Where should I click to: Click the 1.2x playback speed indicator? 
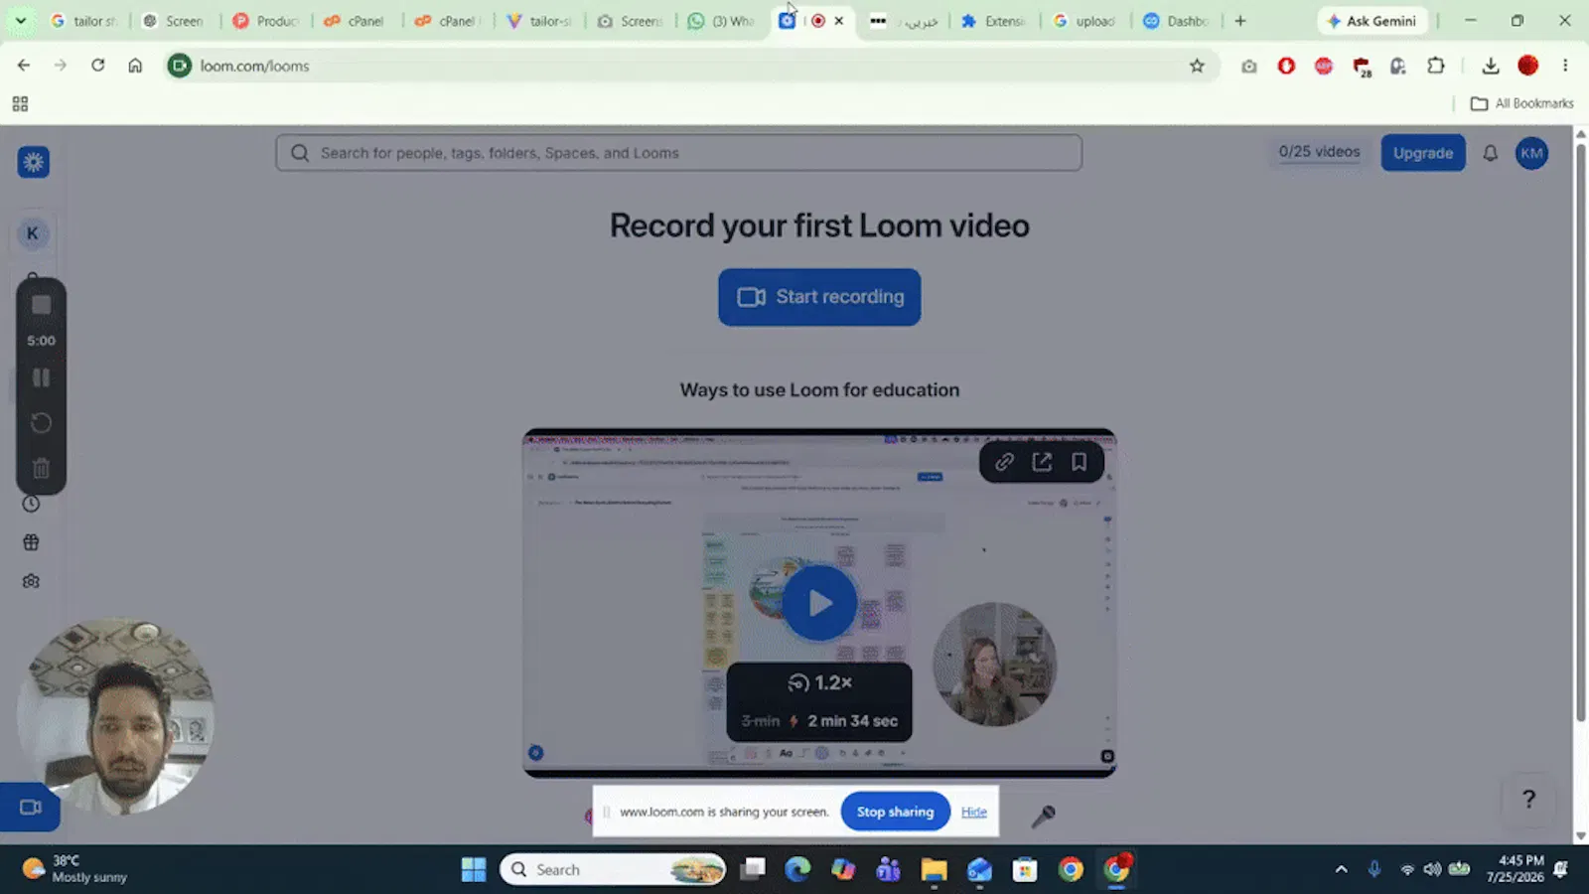(820, 682)
